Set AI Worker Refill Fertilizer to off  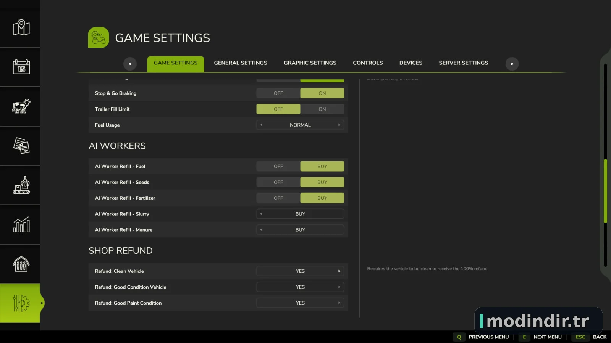(x=278, y=198)
